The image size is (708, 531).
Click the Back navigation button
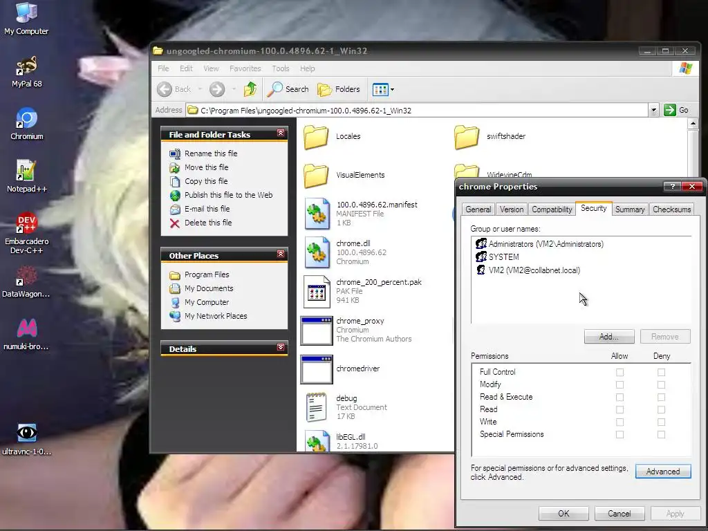[174, 89]
